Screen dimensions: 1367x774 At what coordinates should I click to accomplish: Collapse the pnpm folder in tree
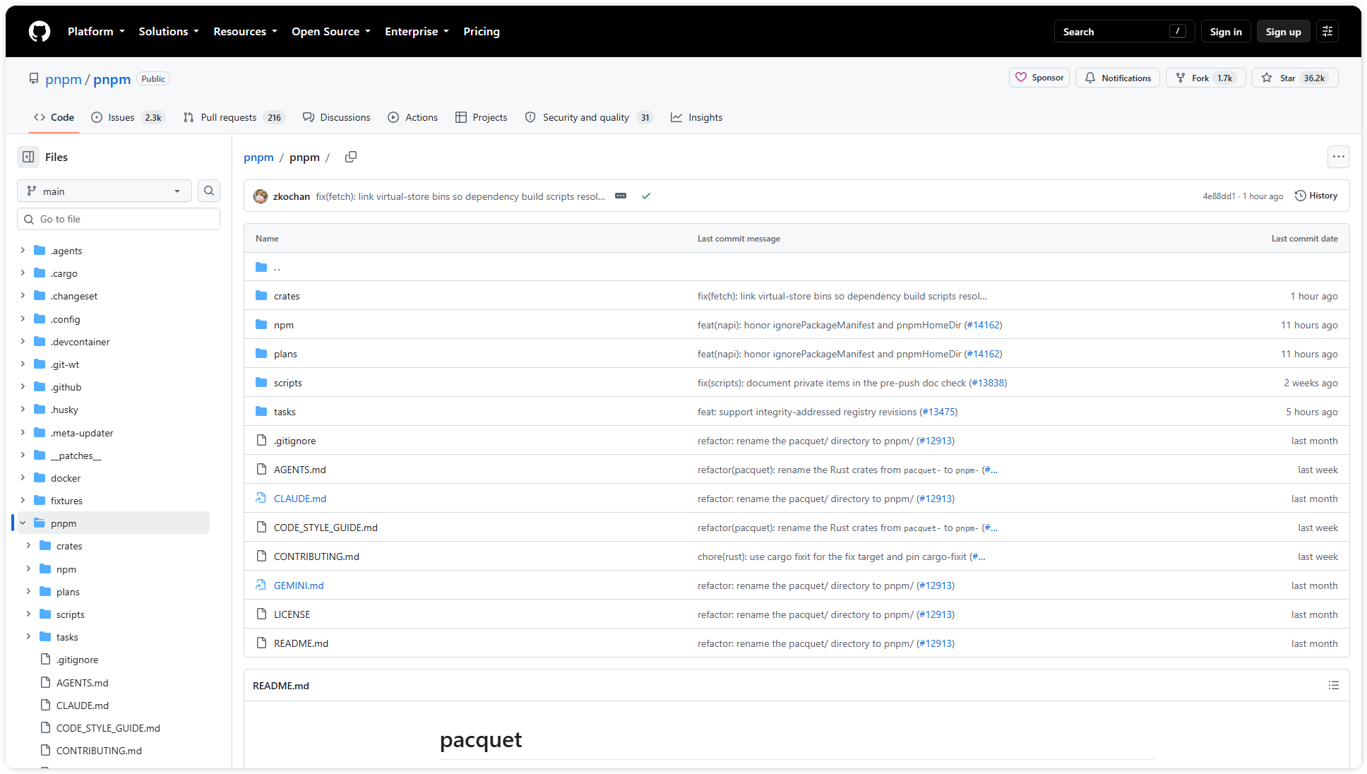point(23,523)
